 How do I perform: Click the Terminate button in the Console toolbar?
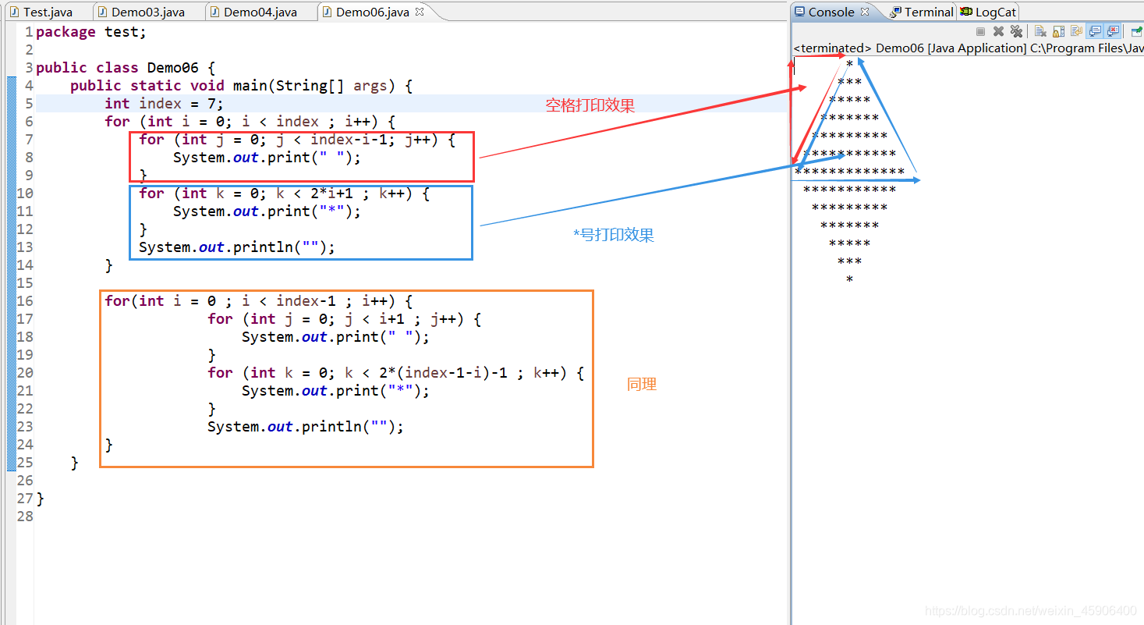[x=980, y=31]
